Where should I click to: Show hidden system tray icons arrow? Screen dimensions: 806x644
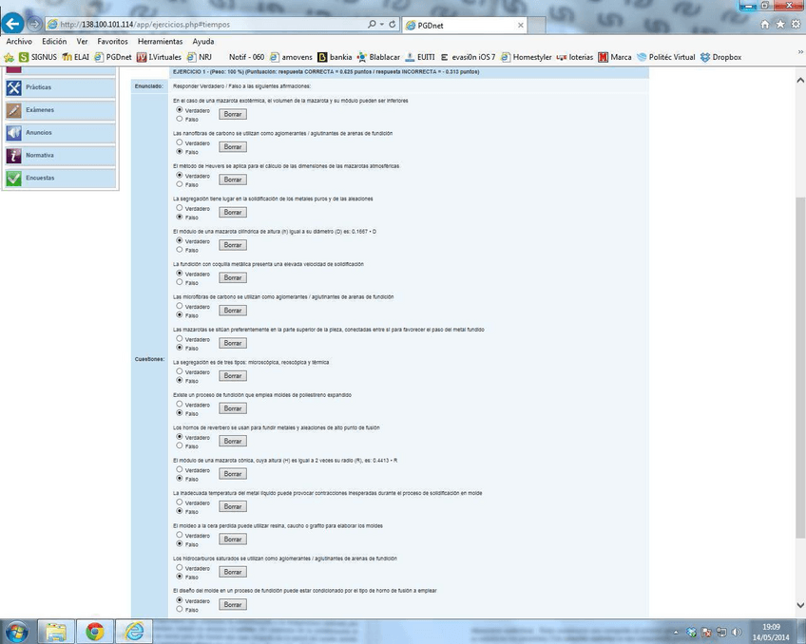(x=676, y=633)
